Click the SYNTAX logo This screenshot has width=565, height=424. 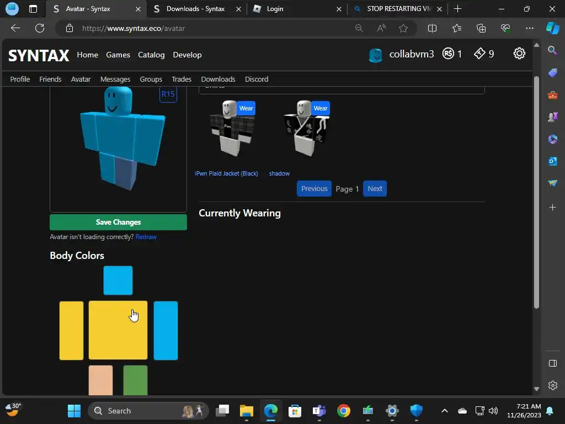(39, 56)
